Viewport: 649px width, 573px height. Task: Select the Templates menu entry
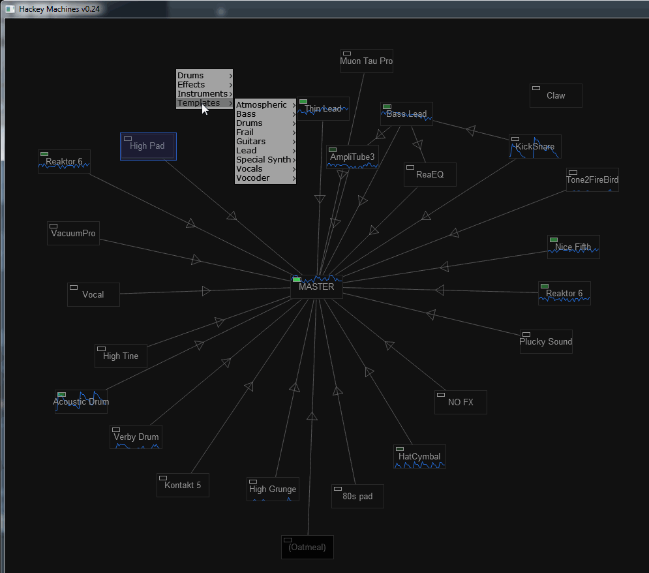pyautogui.click(x=204, y=102)
